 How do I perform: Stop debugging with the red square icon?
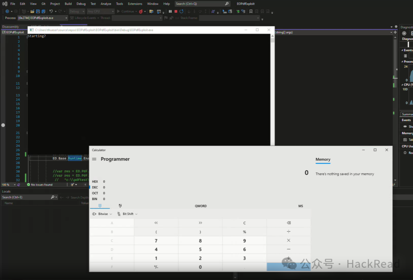pyautogui.click(x=176, y=11)
